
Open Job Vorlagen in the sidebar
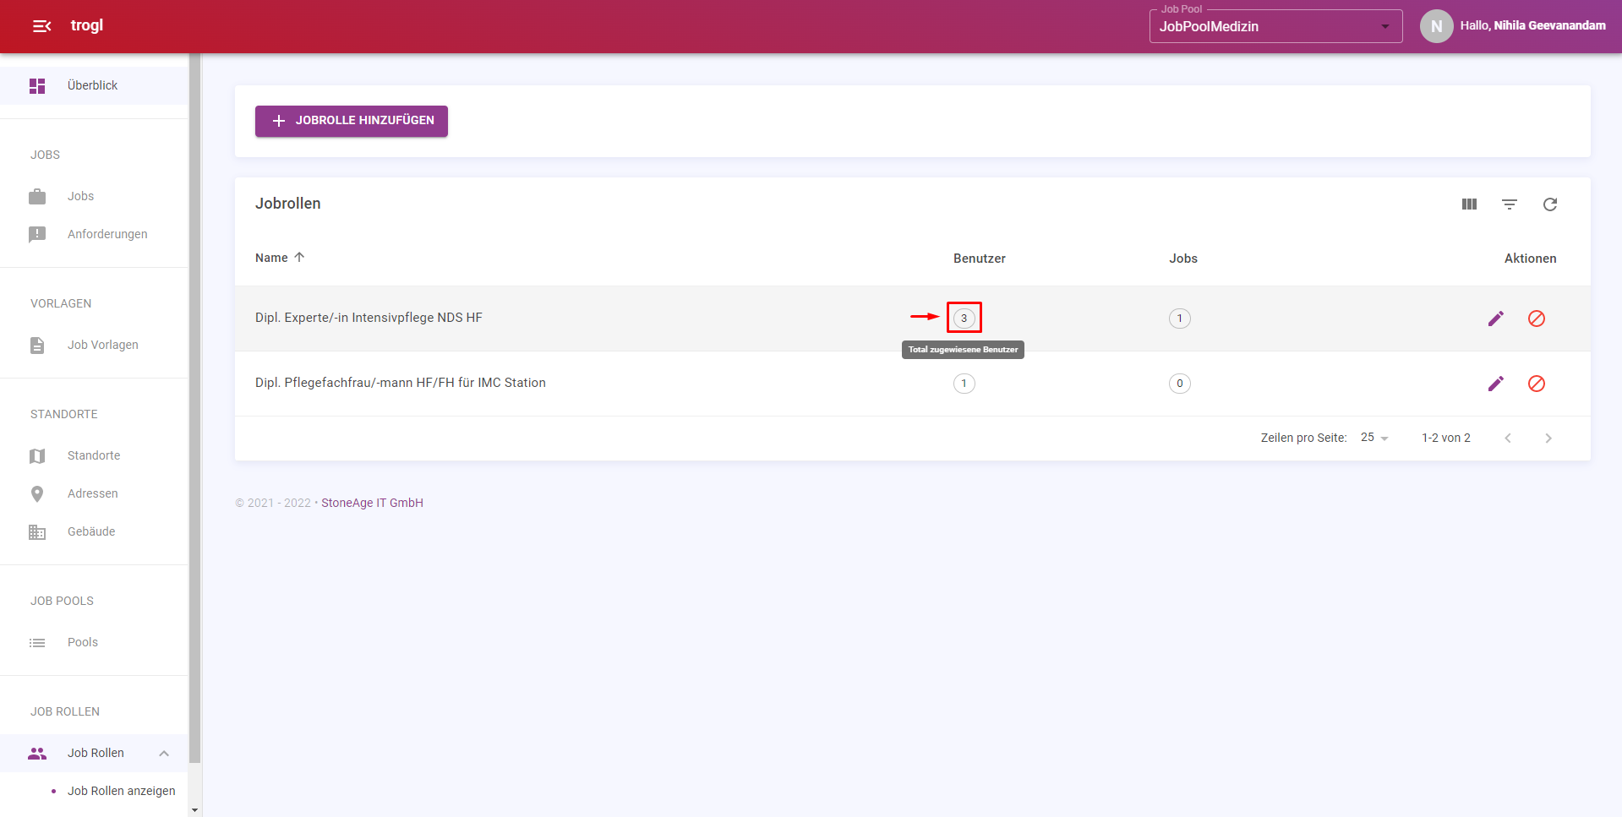pyautogui.click(x=94, y=345)
